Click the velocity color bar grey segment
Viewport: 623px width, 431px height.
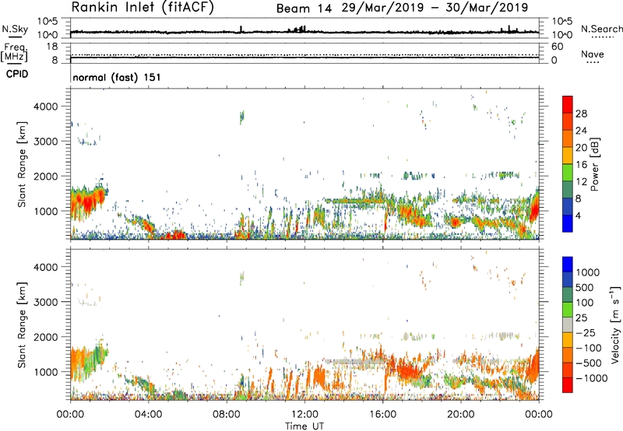[567, 324]
